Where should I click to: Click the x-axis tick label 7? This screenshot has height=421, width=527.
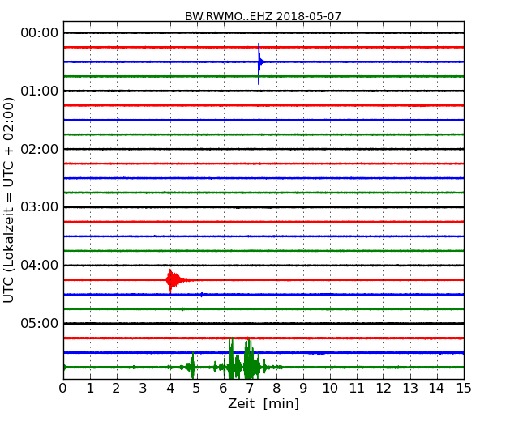click(250, 389)
